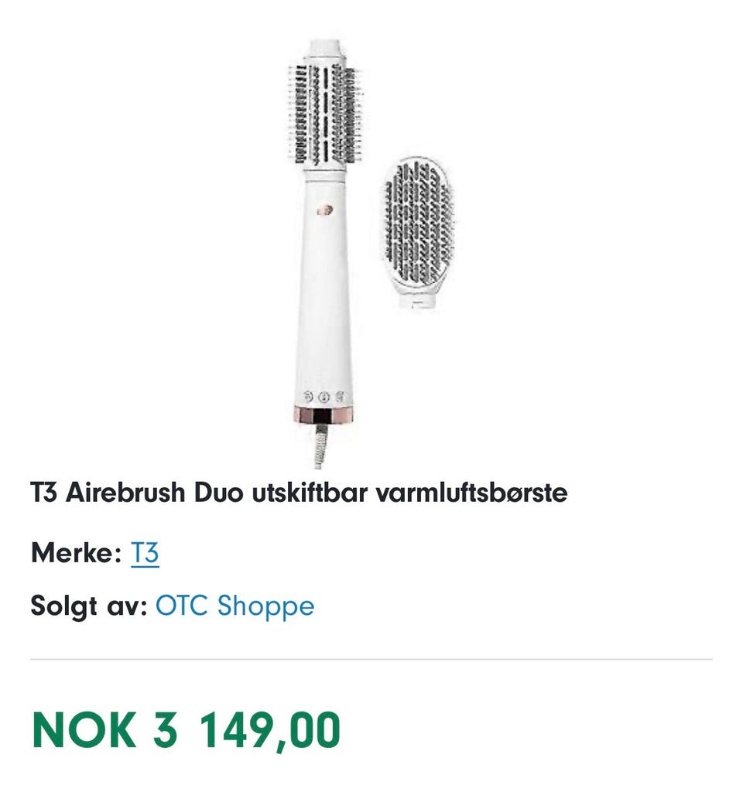The image size is (743, 785).
Task: Click the braided power cord in the photo
Action: (320, 445)
